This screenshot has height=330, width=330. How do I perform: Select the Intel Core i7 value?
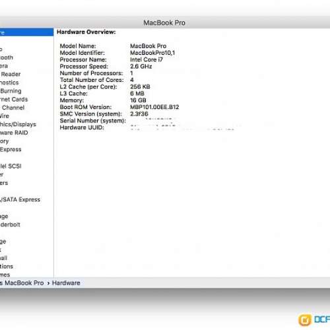click(147, 59)
